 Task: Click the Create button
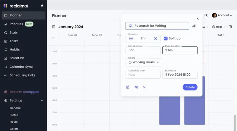pyautogui.click(x=190, y=87)
